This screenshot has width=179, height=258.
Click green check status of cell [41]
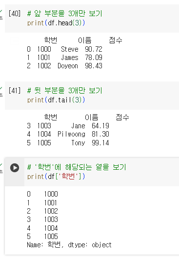click(x=1, y=89)
